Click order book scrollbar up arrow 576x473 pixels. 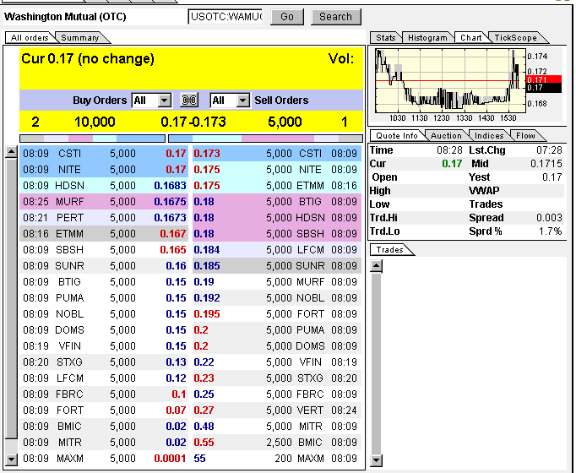(x=11, y=152)
